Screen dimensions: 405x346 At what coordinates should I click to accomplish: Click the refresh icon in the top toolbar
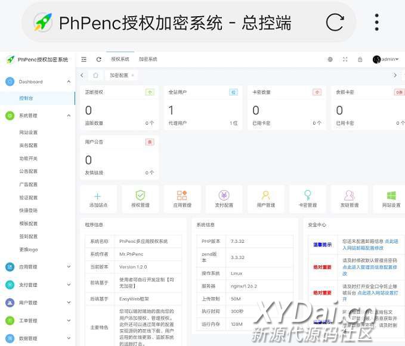(x=98, y=59)
